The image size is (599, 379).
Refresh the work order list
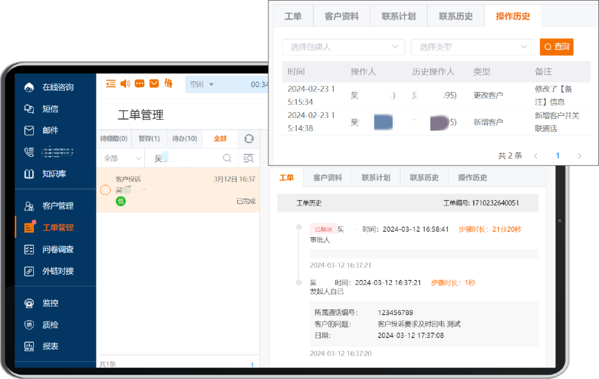tap(248, 139)
